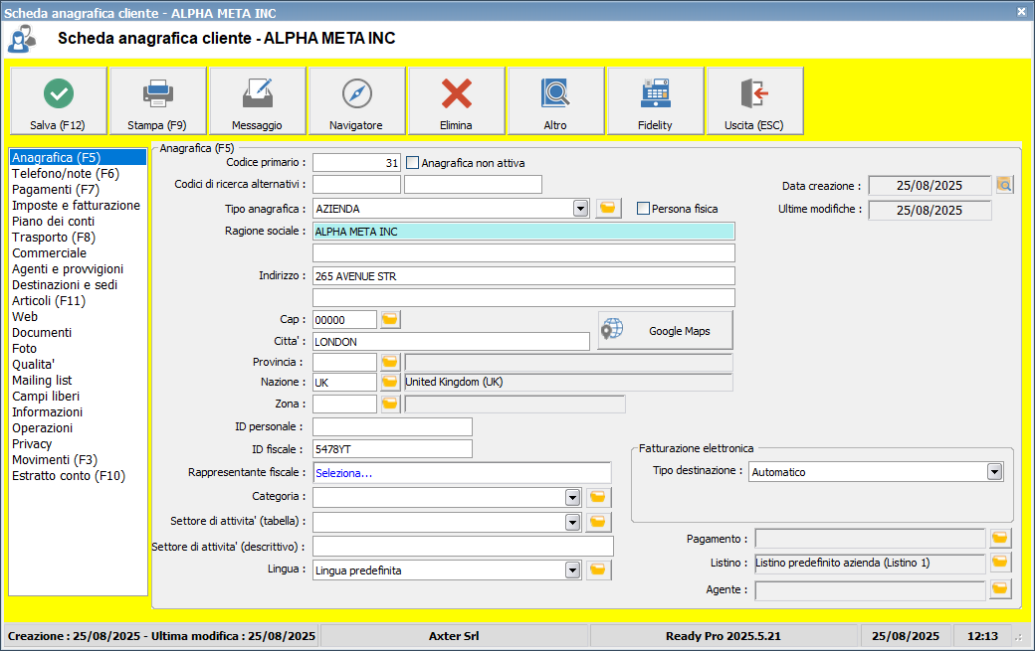
Task: Open the Settore di attivita' (tabella) dropdown
Action: tap(572, 523)
